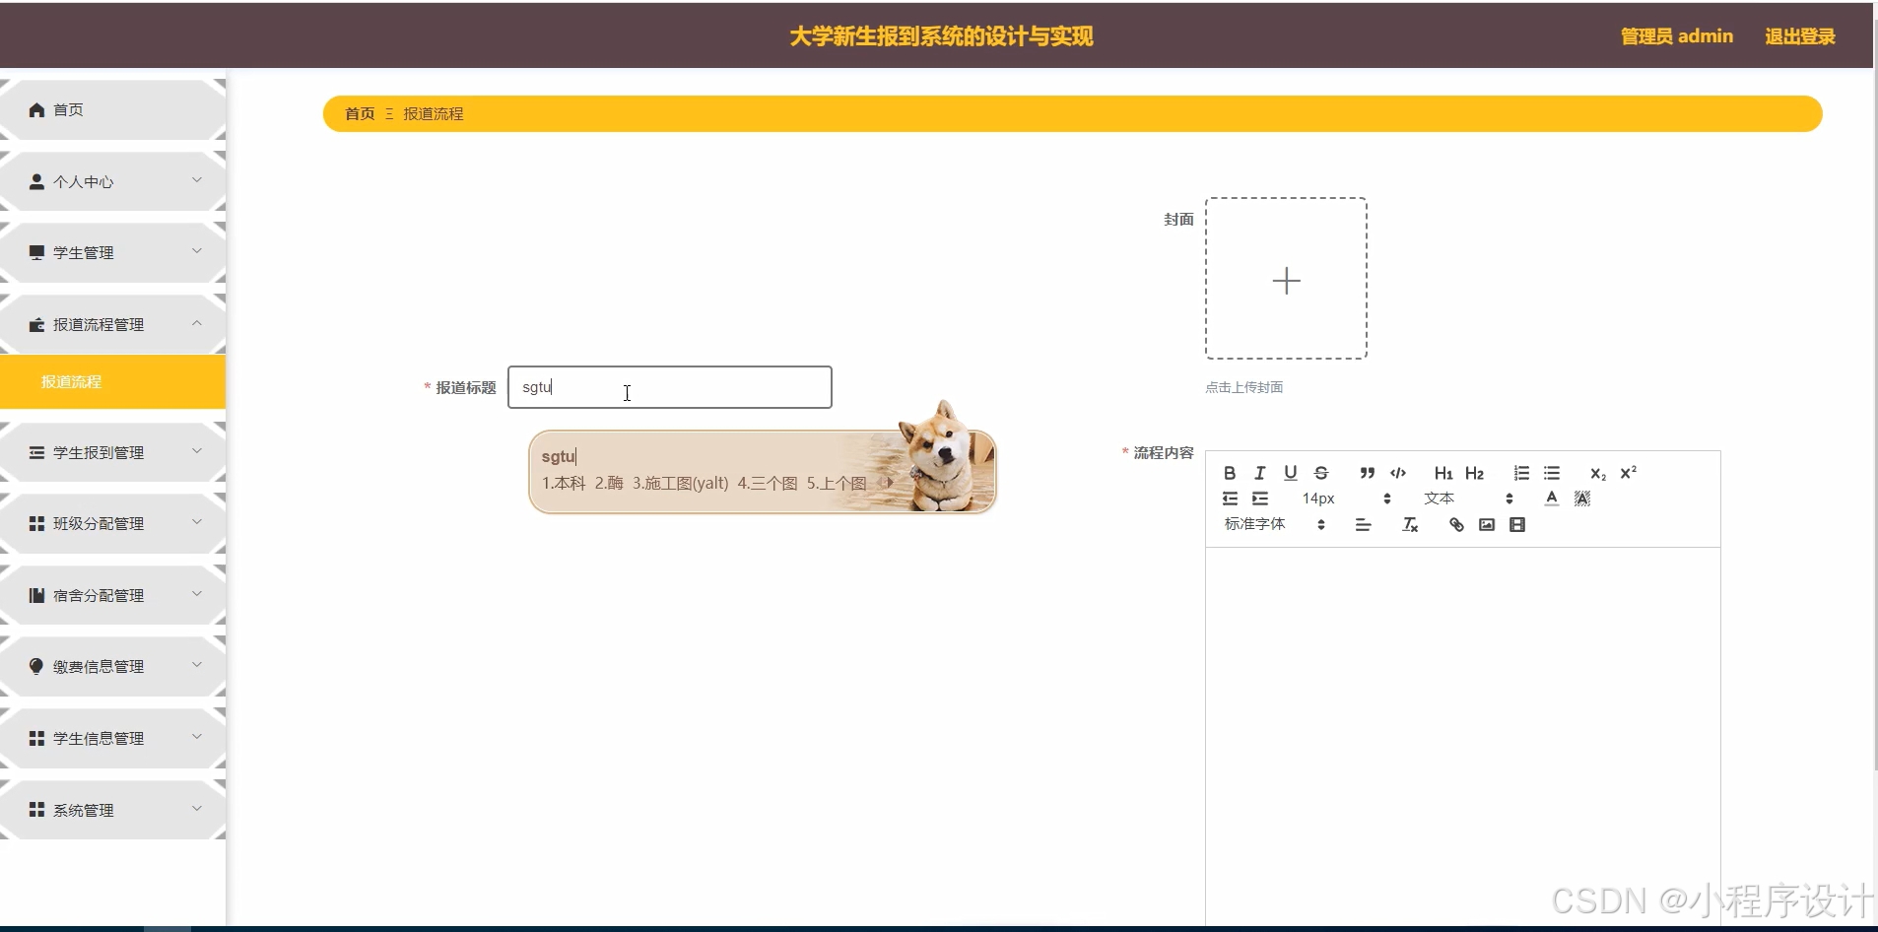Insert a video in the editor

pyautogui.click(x=1517, y=525)
